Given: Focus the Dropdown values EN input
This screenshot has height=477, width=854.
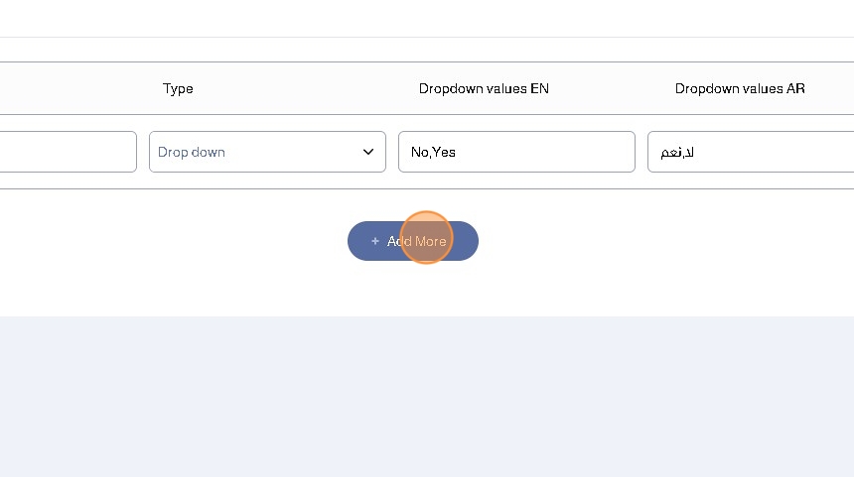Looking at the screenshot, I should click(x=516, y=152).
